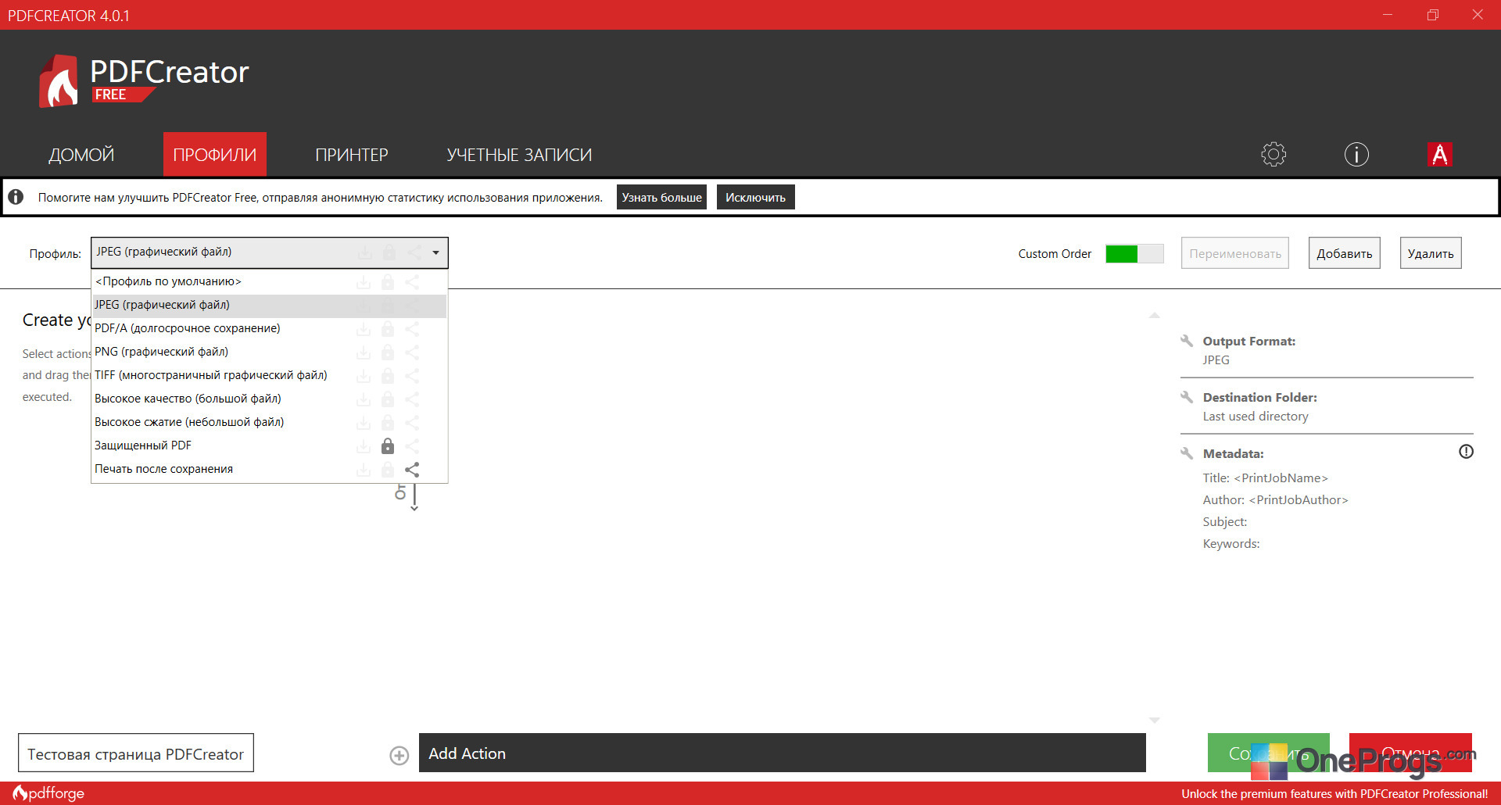The width and height of the screenshot is (1501, 805).
Task: Open the ПРИНТЕР tab
Action: pyautogui.click(x=352, y=155)
